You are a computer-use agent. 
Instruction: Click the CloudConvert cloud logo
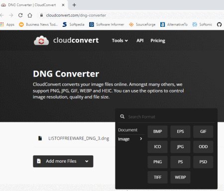41,40
